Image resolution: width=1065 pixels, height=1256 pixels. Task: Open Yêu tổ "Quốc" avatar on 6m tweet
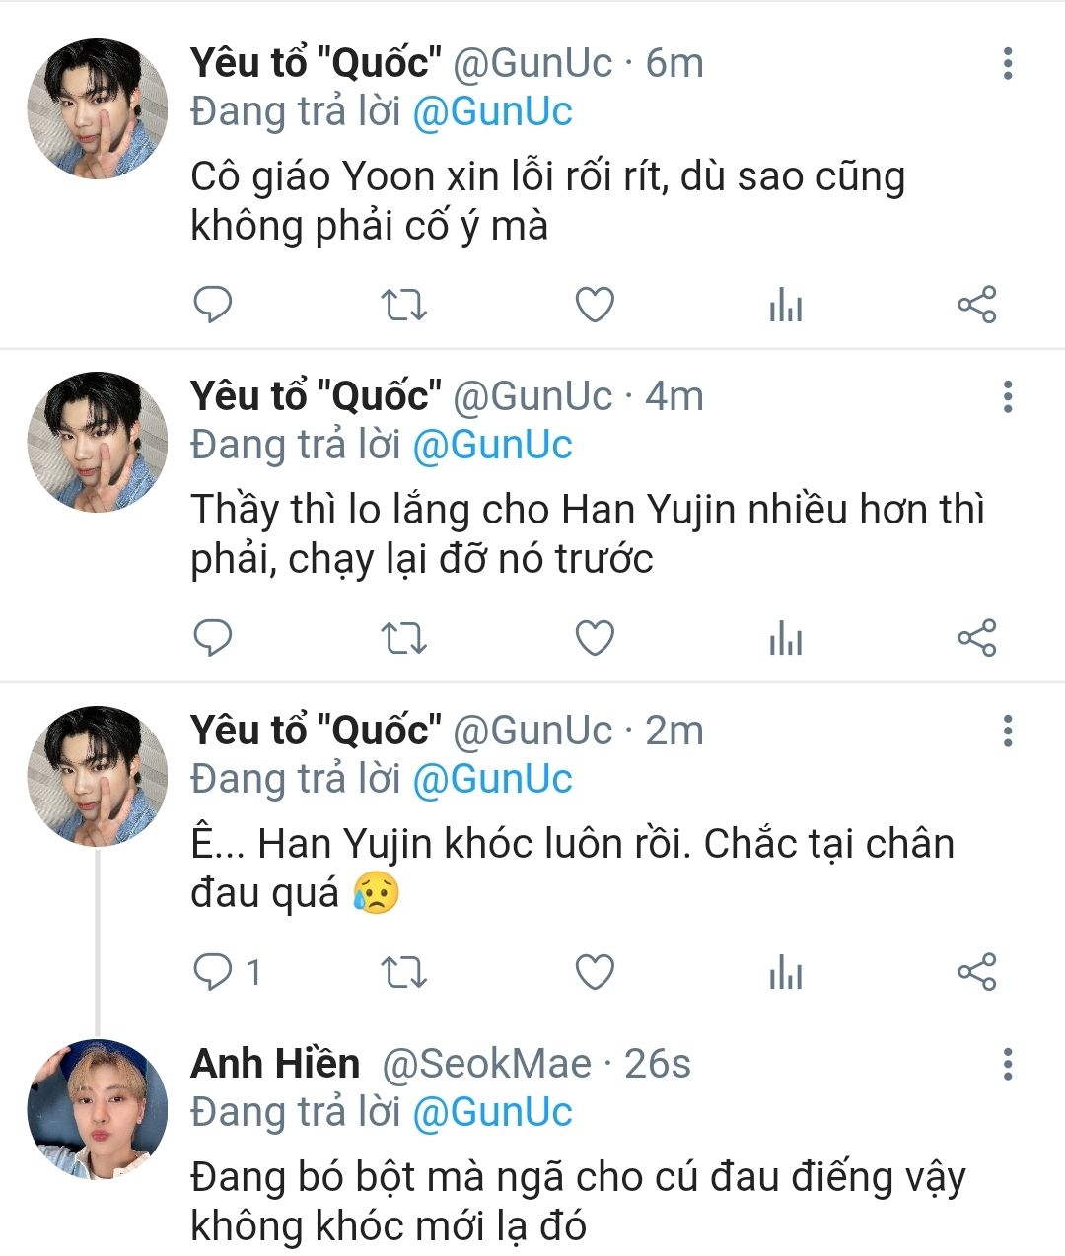(97, 108)
